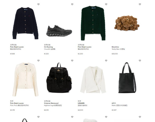
Task: Open Moschino brand link
Action: coord(115,47)
